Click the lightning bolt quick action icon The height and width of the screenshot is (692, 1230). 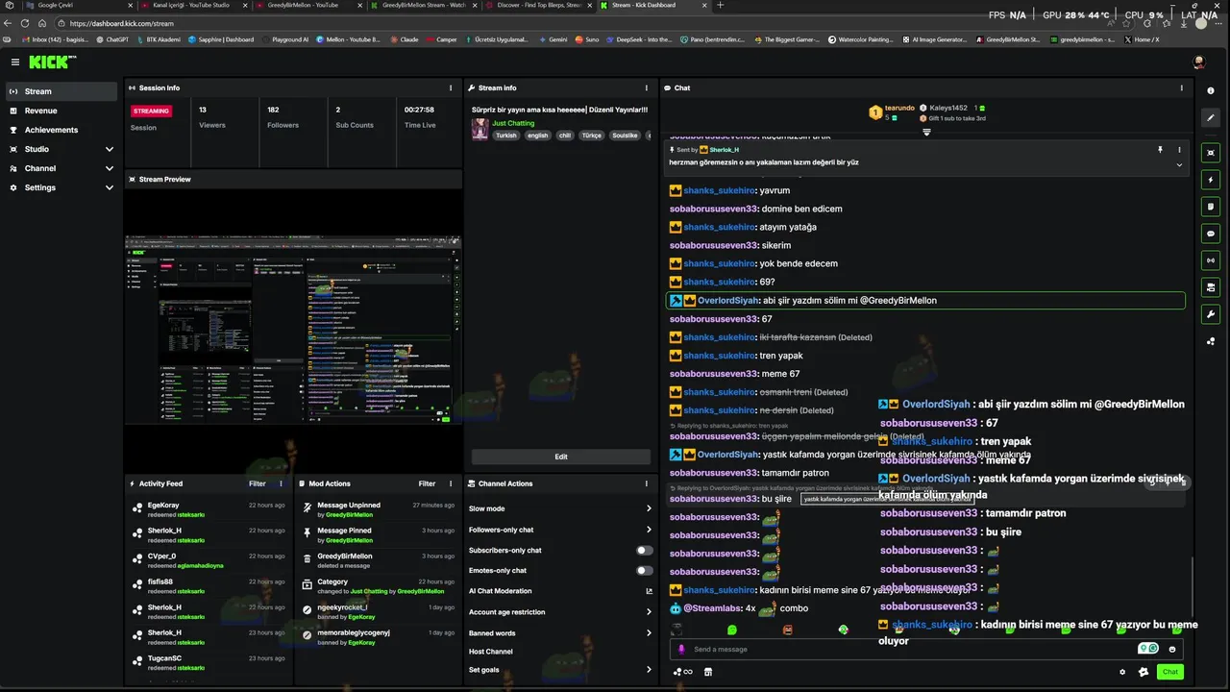tap(1211, 180)
